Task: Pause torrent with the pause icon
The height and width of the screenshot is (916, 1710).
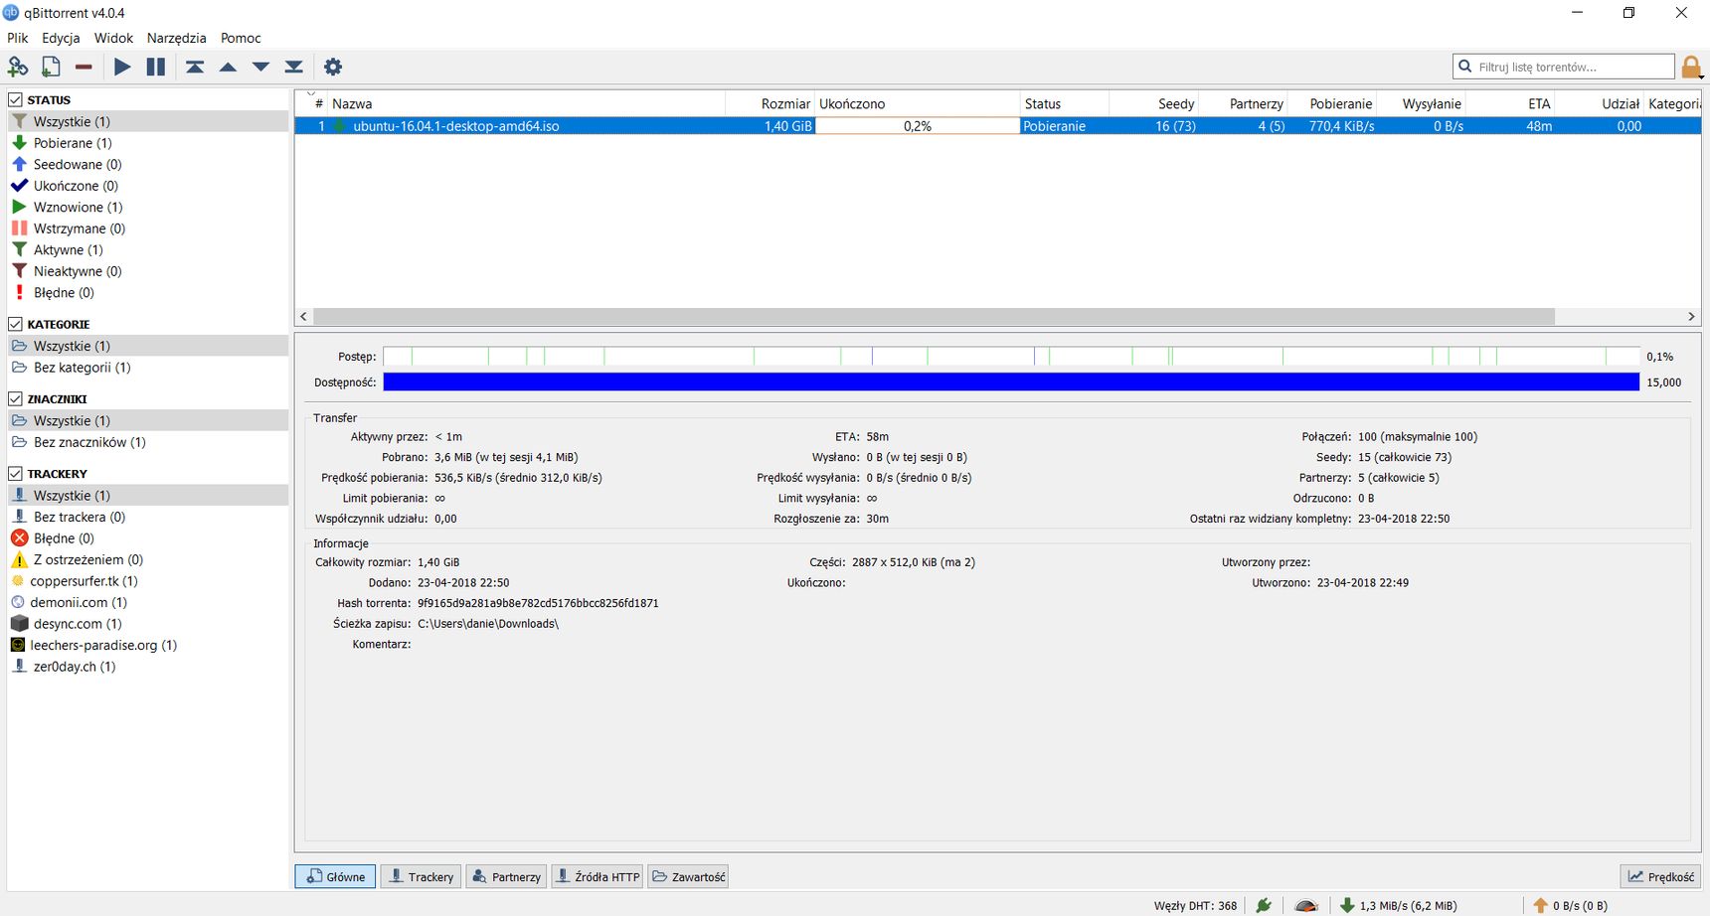Action: [156, 67]
